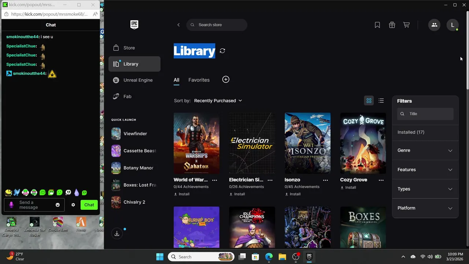Open Unreal Engine section

click(x=134, y=80)
